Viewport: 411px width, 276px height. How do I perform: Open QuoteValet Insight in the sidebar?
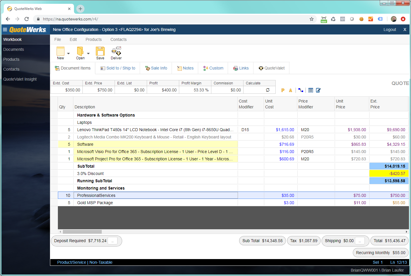coord(20,79)
